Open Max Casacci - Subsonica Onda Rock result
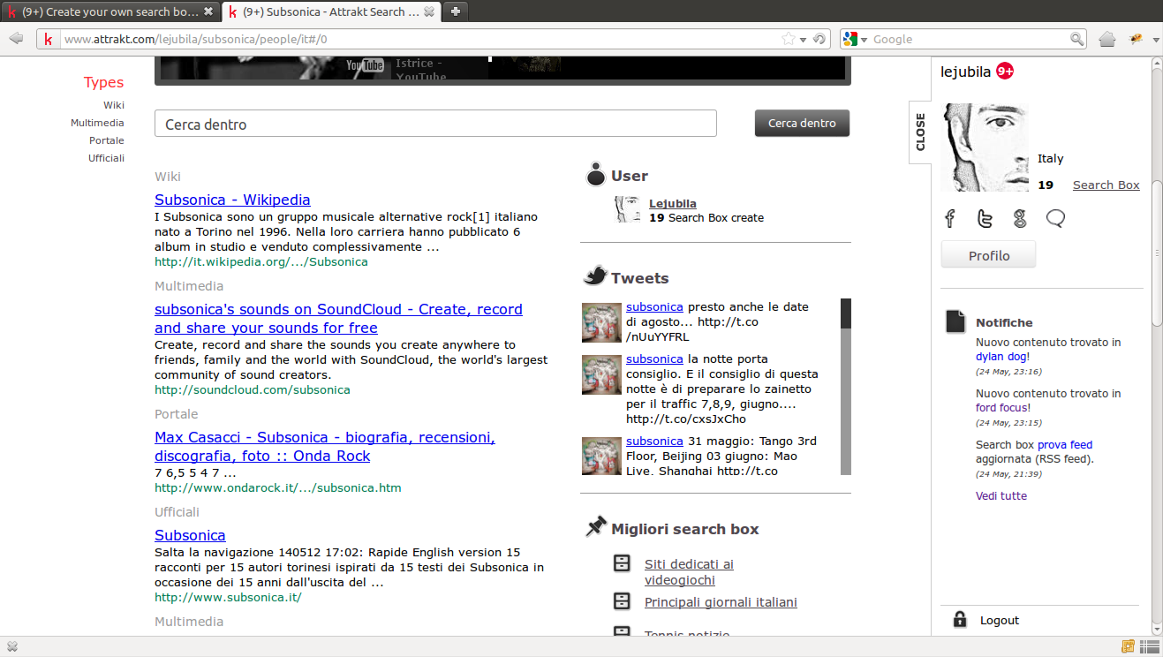The height and width of the screenshot is (657, 1163). tap(325, 447)
